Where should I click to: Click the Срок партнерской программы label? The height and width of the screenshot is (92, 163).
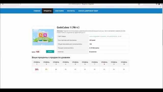[x=67, y=40]
